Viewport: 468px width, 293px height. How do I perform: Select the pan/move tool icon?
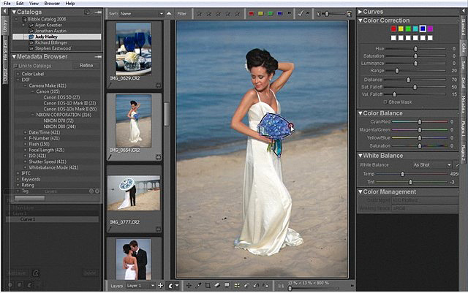click(x=189, y=285)
